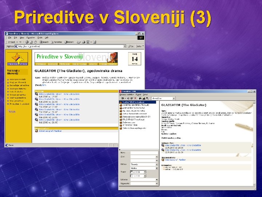Click the Print icon in Internet Explorer toolbar
Image resolution: width=262 pixels, height=197 pixels.
(84, 42)
